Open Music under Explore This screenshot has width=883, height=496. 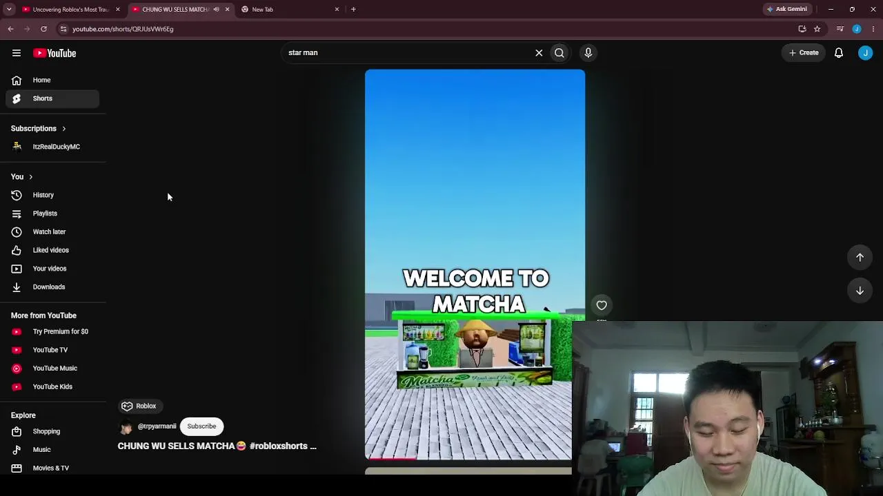[52, 450]
